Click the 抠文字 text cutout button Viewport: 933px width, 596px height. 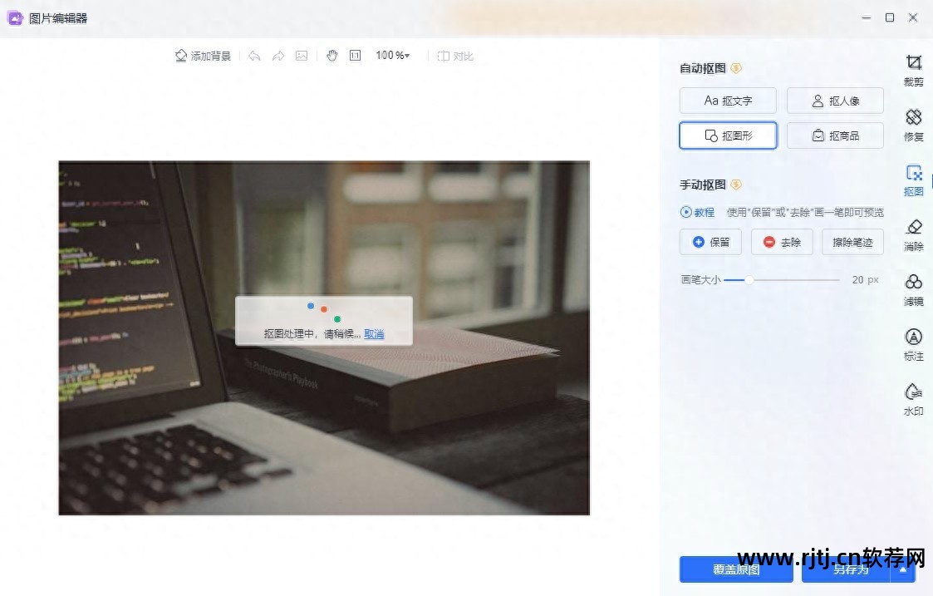pos(728,101)
